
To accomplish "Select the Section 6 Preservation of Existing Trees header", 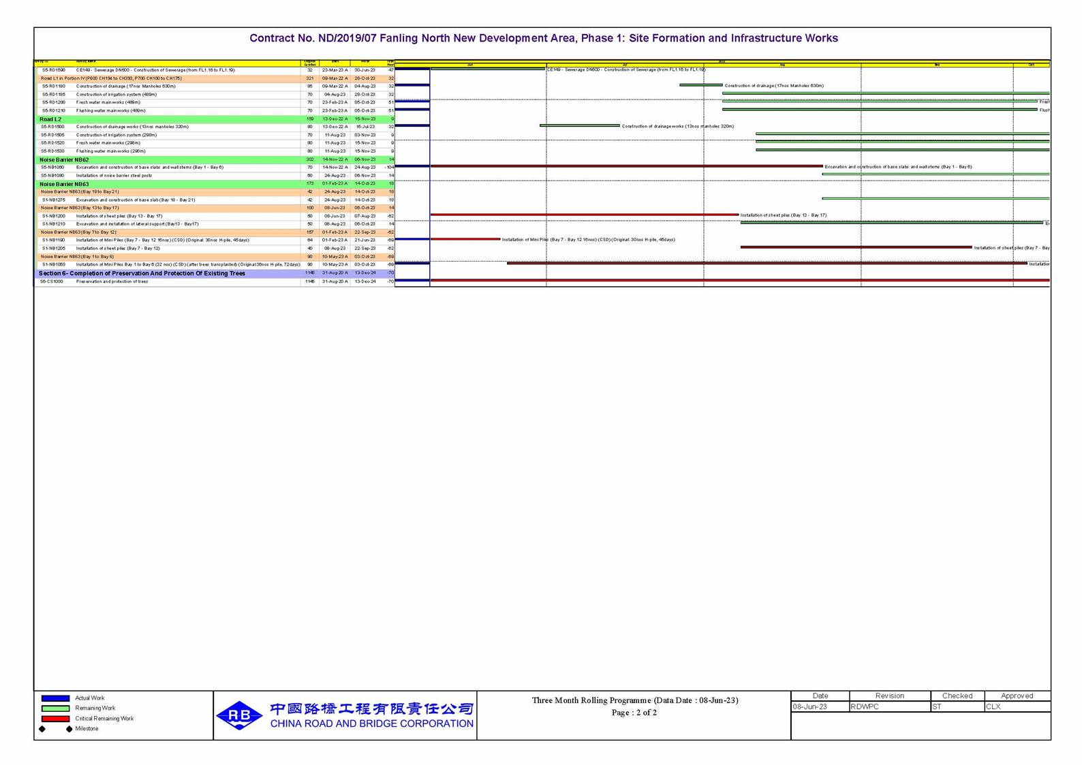I will (215, 273).
